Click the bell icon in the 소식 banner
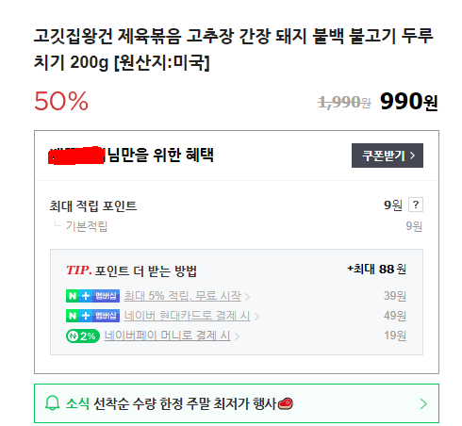The image size is (462, 426). pyautogui.click(x=52, y=403)
